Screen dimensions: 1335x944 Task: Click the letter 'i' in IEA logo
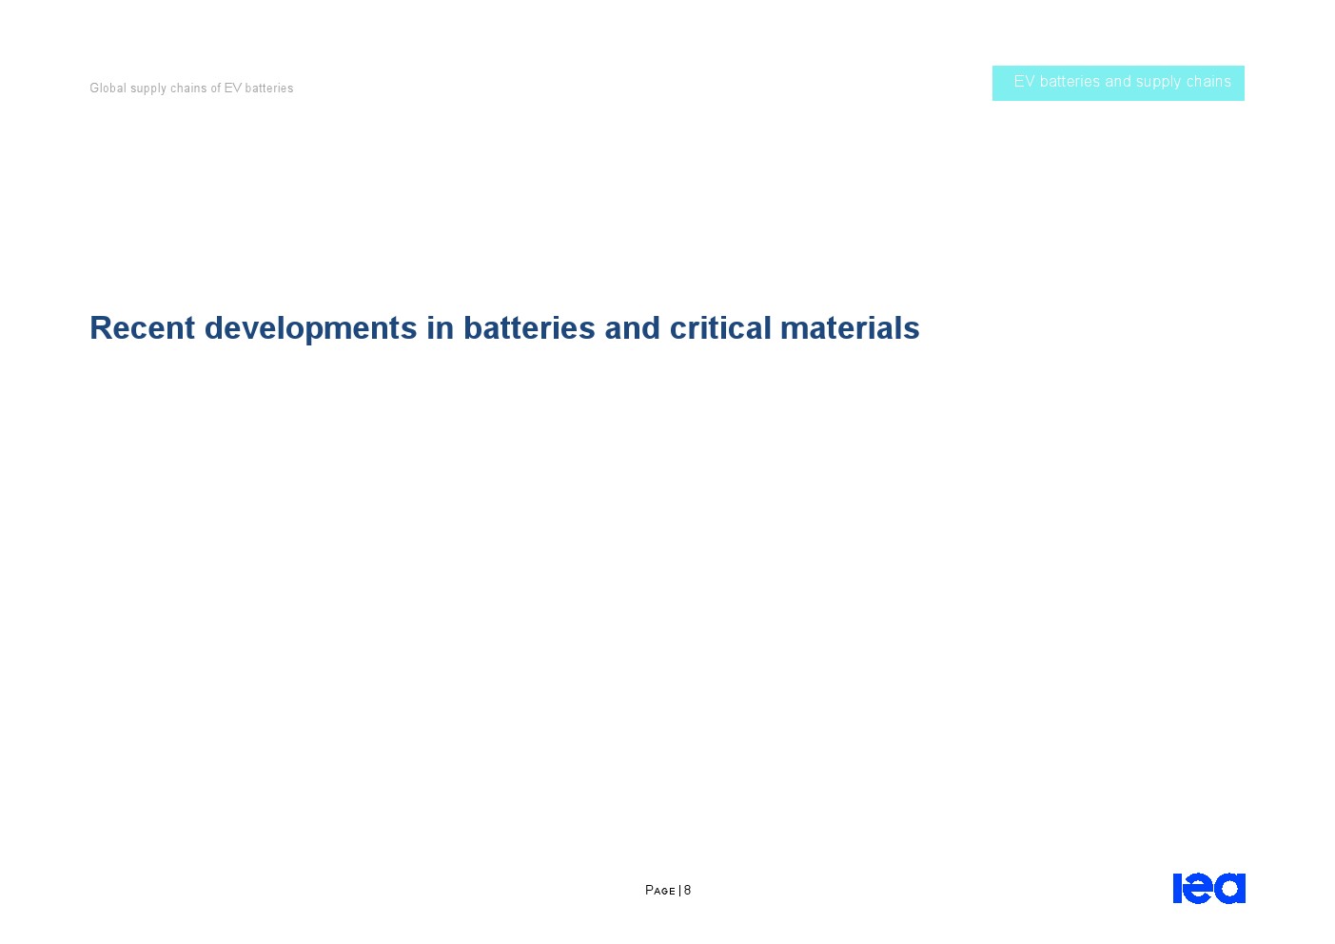(1177, 889)
